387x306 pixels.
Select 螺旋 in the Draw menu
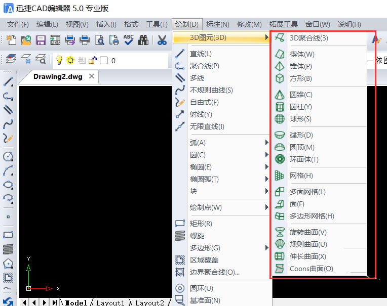click(221, 236)
